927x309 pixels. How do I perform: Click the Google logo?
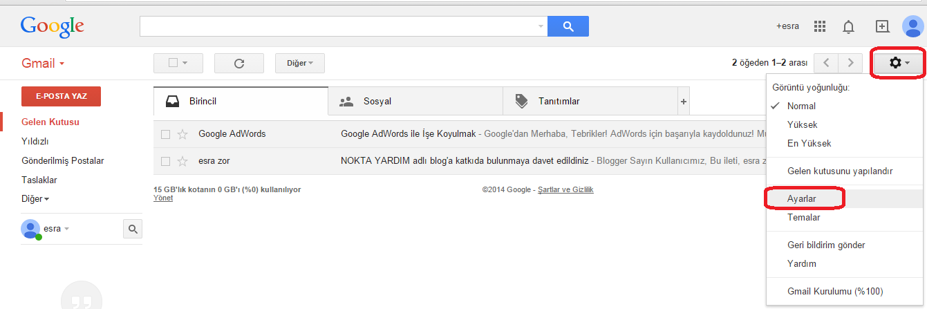point(53,27)
